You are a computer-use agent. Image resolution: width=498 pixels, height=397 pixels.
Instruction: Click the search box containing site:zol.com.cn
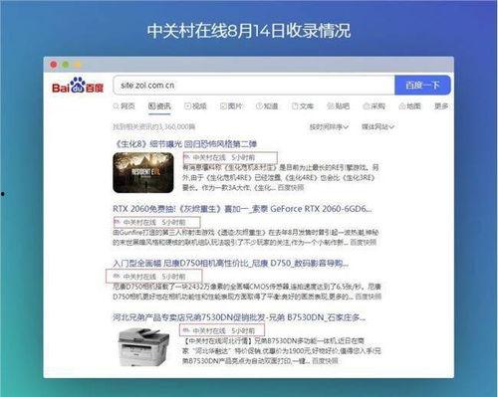coord(254,86)
